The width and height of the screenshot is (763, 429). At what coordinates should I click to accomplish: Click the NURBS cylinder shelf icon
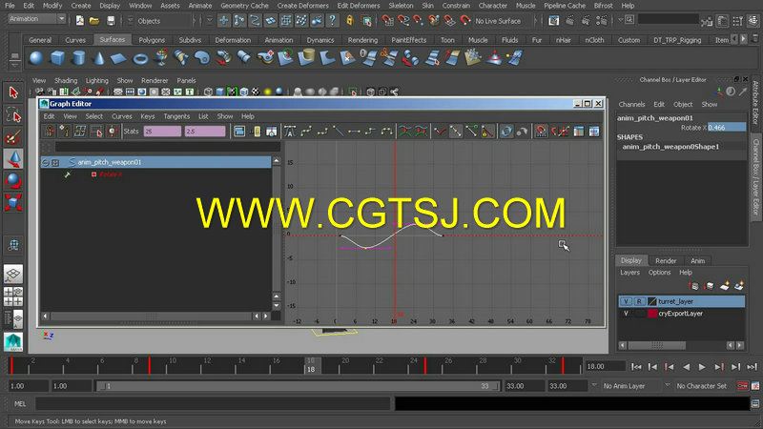point(78,58)
